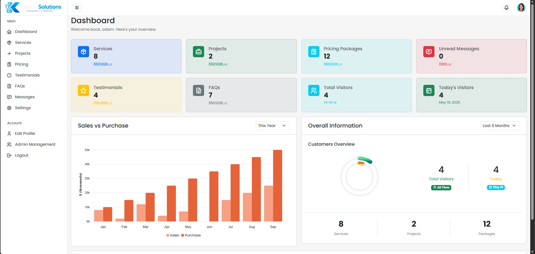
Task: Click the Pricing Packages receipt icon
Action: tap(314, 52)
